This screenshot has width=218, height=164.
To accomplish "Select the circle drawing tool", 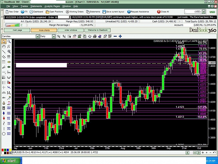I will (4, 134).
